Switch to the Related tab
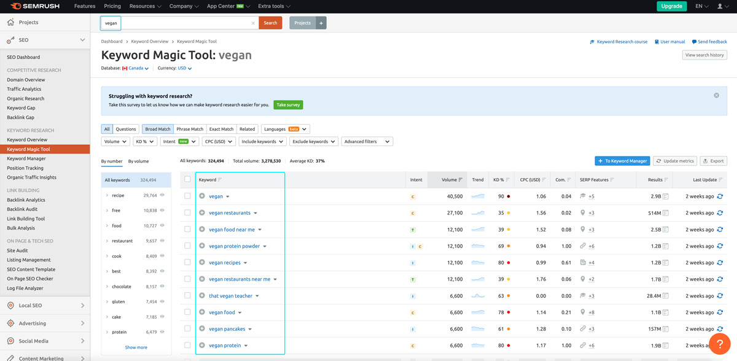Screen dimensions: 737x361 click(247, 129)
